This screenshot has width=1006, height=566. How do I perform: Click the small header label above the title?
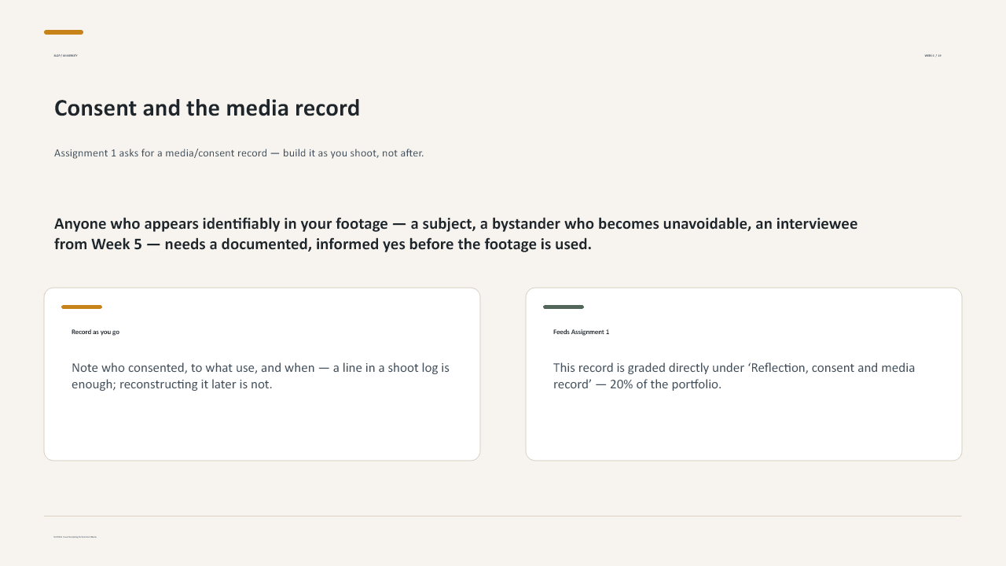click(x=65, y=56)
